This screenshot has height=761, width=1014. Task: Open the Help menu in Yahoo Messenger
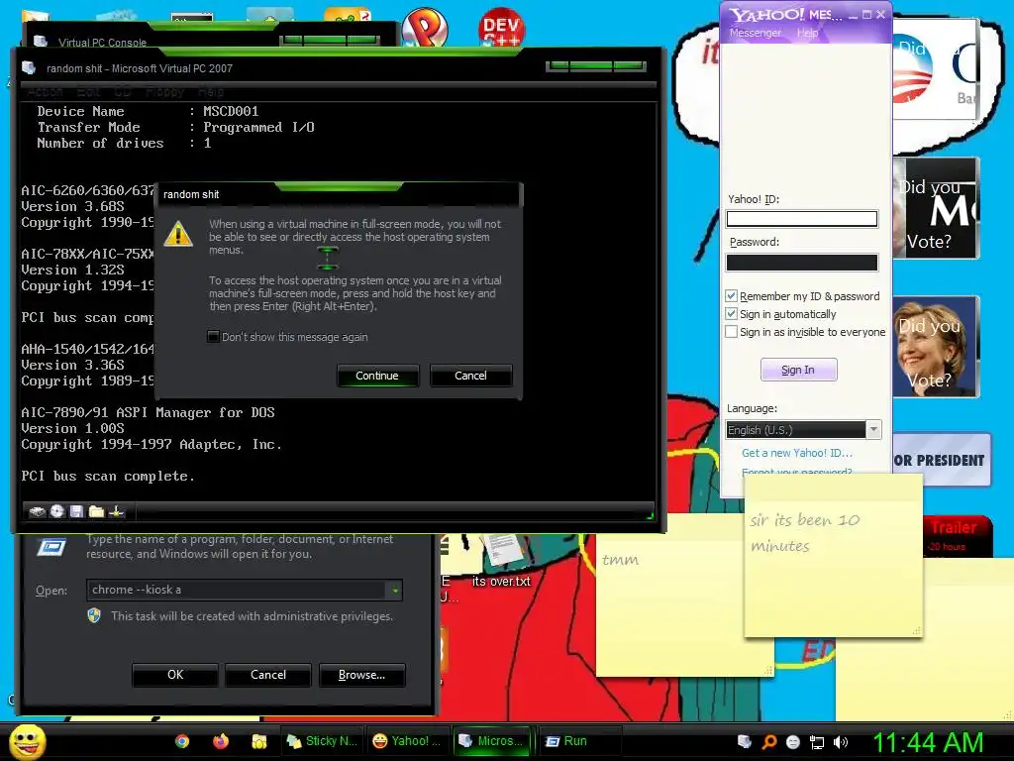[807, 33]
